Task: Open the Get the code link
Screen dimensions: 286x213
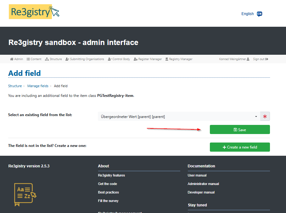Action: [x=108, y=184]
